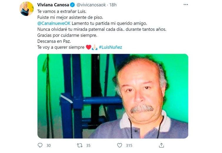222x153 pixels.
Task: Open the three-dot more options menu
Action: [186, 5]
